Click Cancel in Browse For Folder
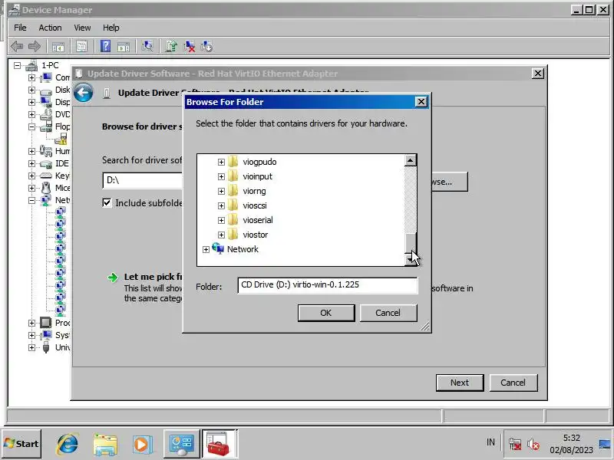This screenshot has height=460, width=614. point(388,313)
